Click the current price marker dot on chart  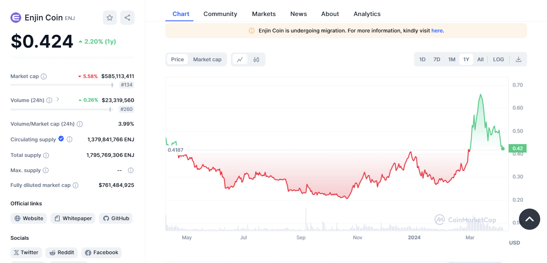coord(503,149)
